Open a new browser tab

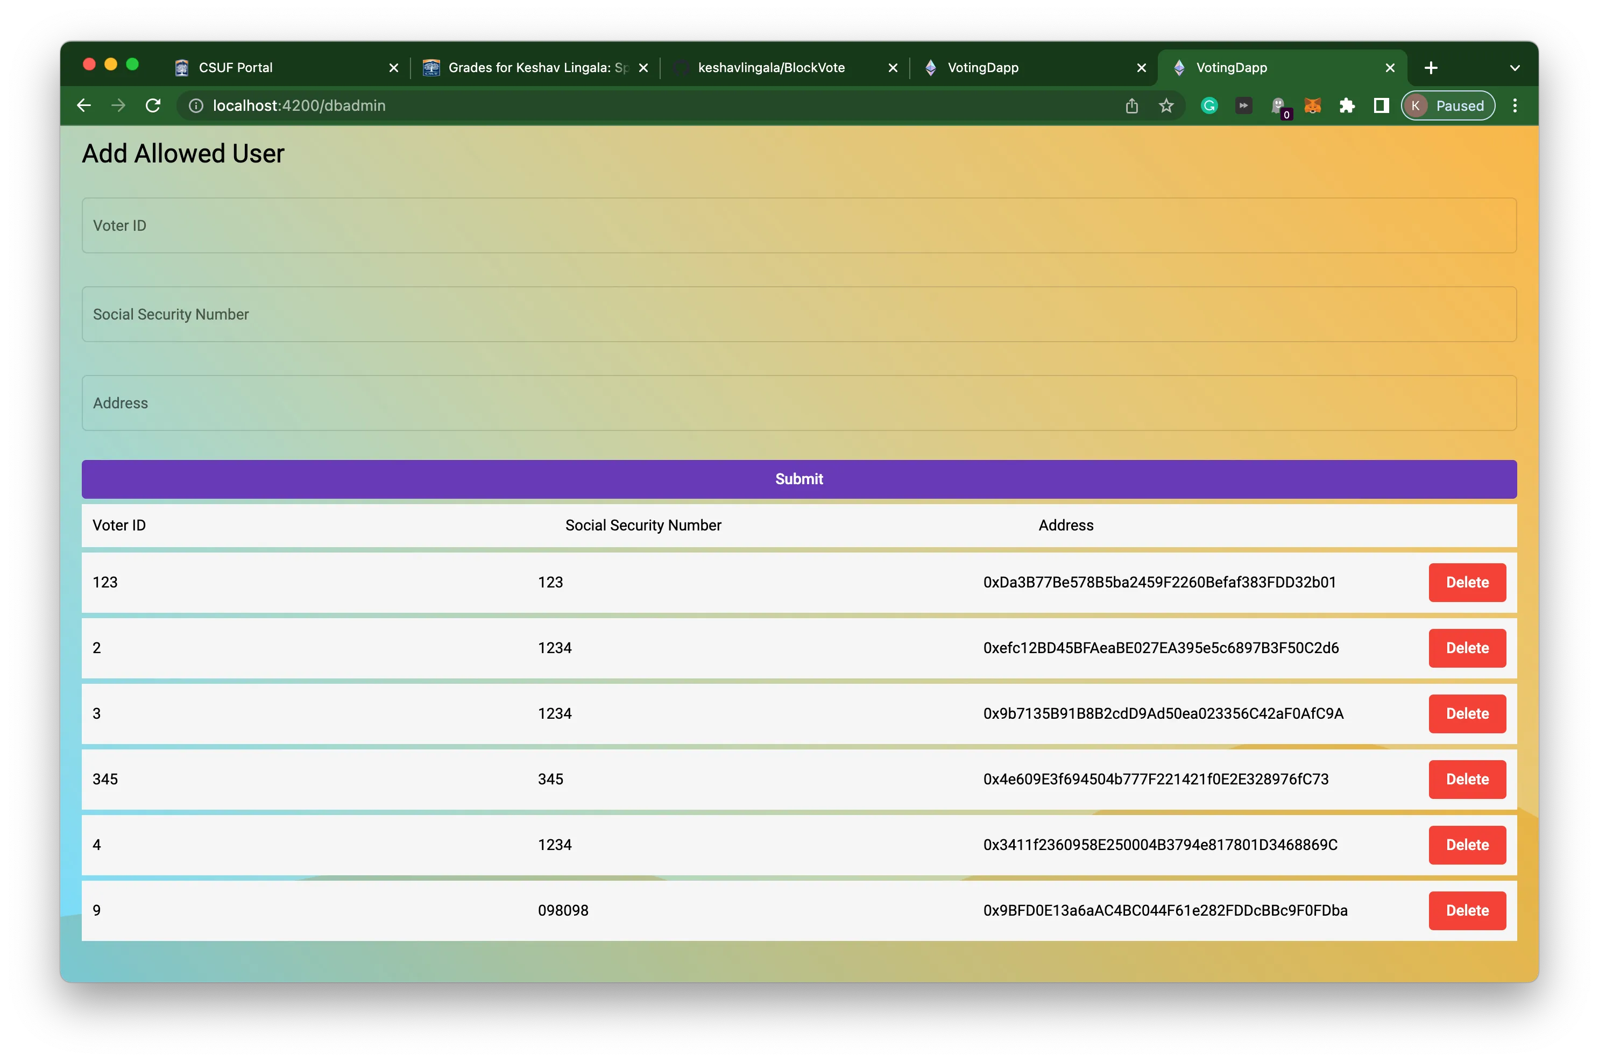click(x=1431, y=68)
